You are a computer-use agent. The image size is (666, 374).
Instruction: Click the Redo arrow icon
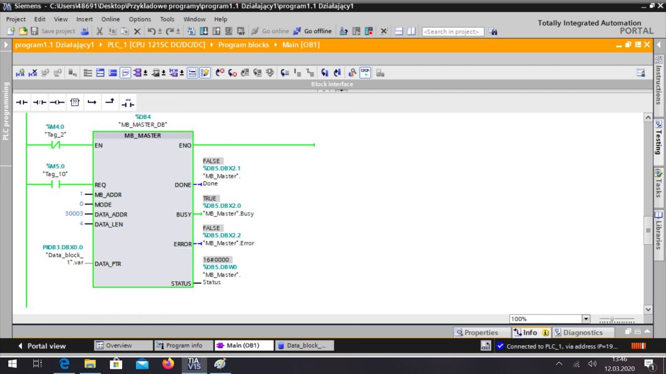(170, 31)
